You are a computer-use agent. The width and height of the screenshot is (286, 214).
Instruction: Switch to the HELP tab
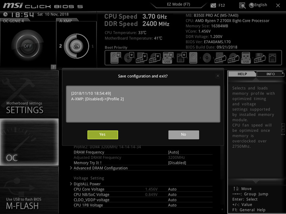tap(242, 74)
